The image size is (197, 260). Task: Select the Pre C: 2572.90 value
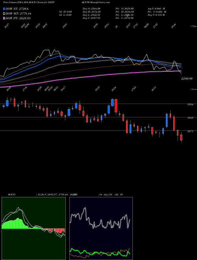pyautogui.click(x=125, y=18)
